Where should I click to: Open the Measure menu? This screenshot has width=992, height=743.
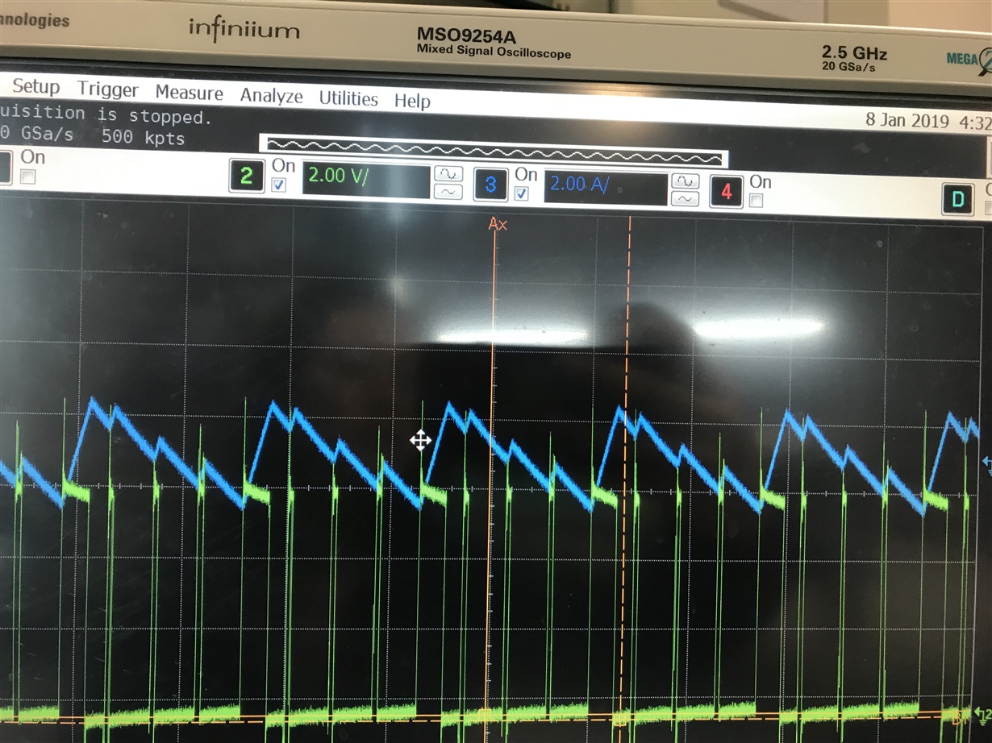pyautogui.click(x=189, y=93)
